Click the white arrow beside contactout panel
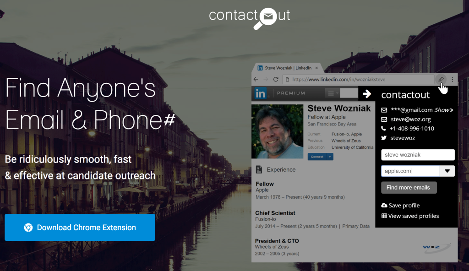Screen dimensions: 469x271 (367, 94)
